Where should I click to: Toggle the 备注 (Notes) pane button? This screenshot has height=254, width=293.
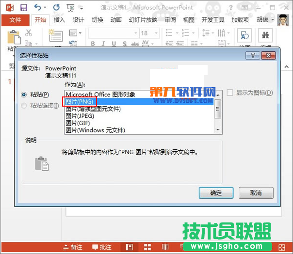[x=73, y=247]
